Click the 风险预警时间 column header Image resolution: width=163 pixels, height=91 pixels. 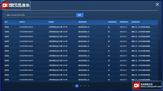pos(124,22)
